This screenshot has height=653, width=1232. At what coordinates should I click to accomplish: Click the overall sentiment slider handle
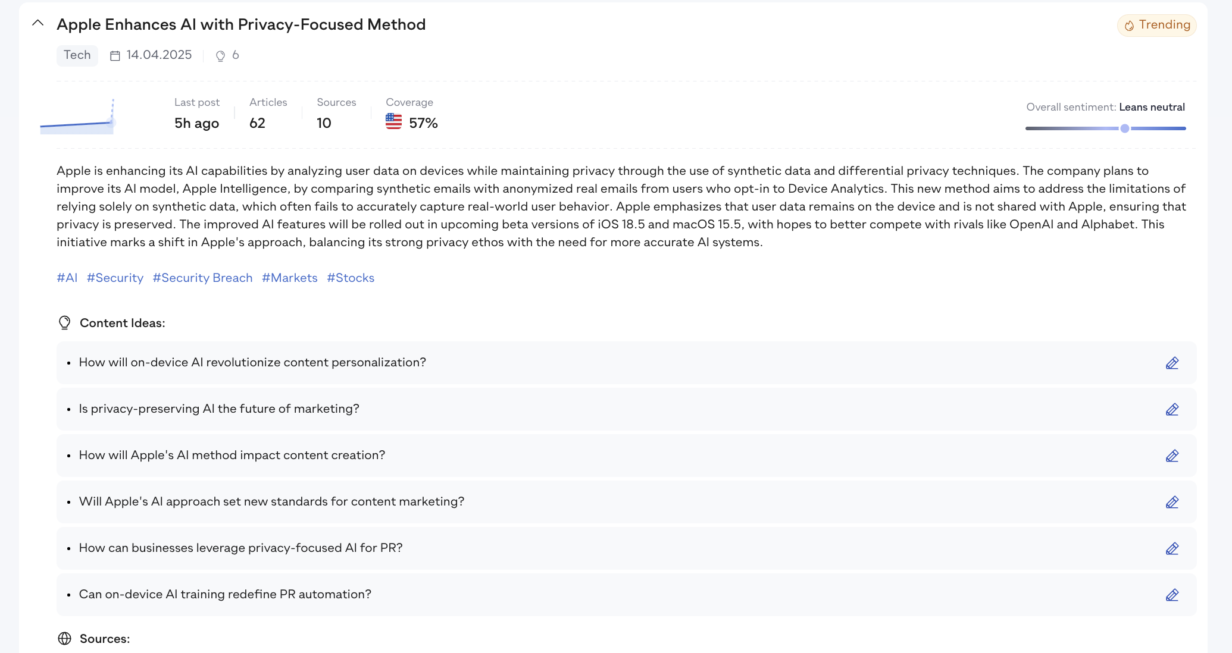(1125, 128)
